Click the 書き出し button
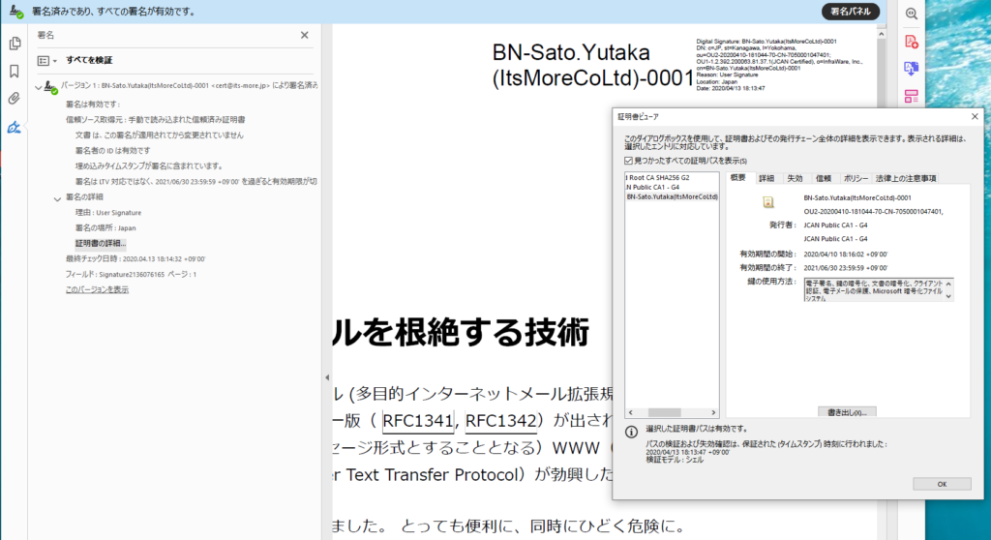This screenshot has height=540, width=991. (845, 411)
